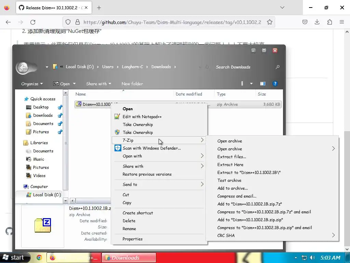Expand the Open with submenu
350x263 pixels.
click(159, 156)
